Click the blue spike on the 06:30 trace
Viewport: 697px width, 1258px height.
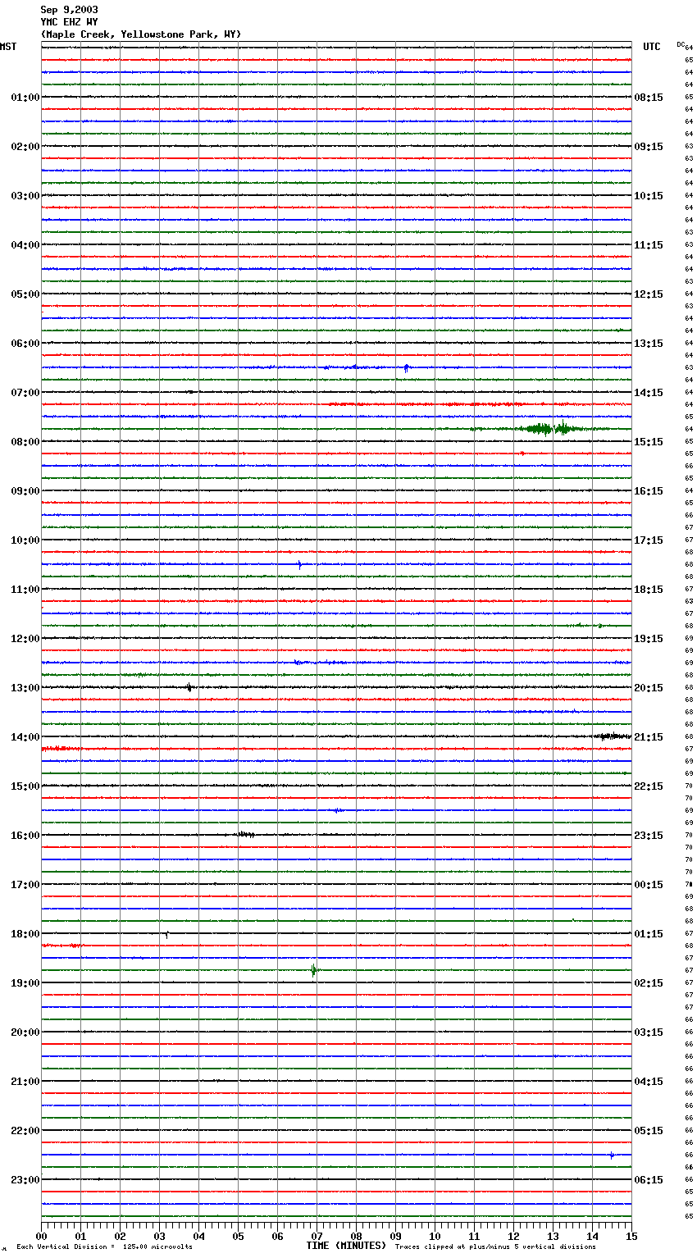click(x=406, y=368)
